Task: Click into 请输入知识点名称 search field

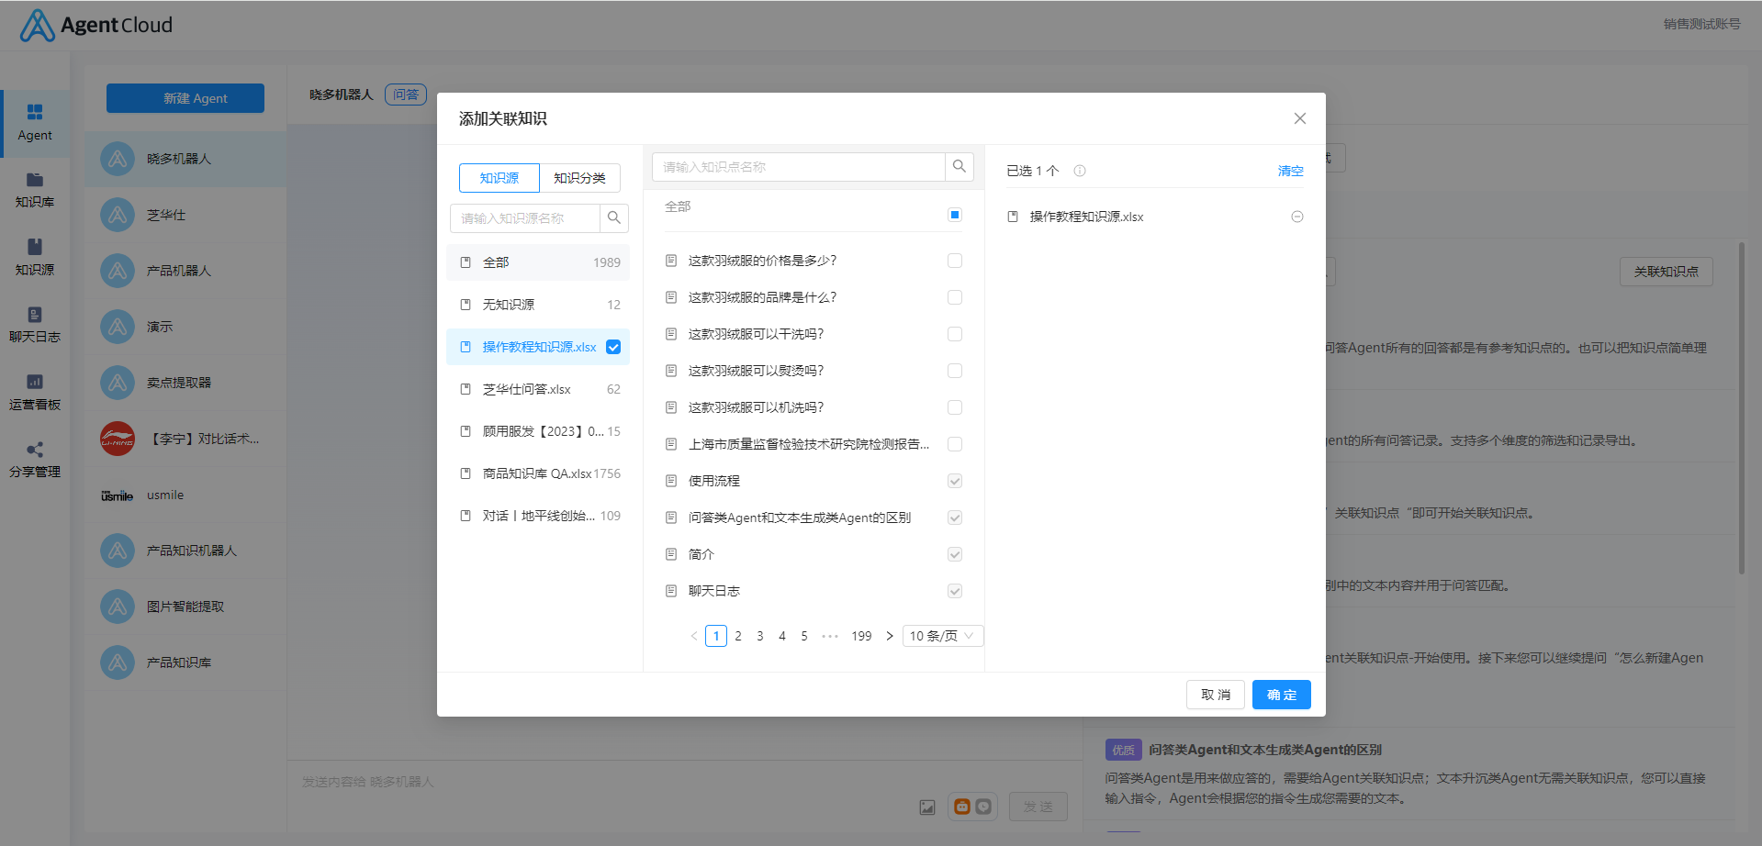Action: coord(799,167)
